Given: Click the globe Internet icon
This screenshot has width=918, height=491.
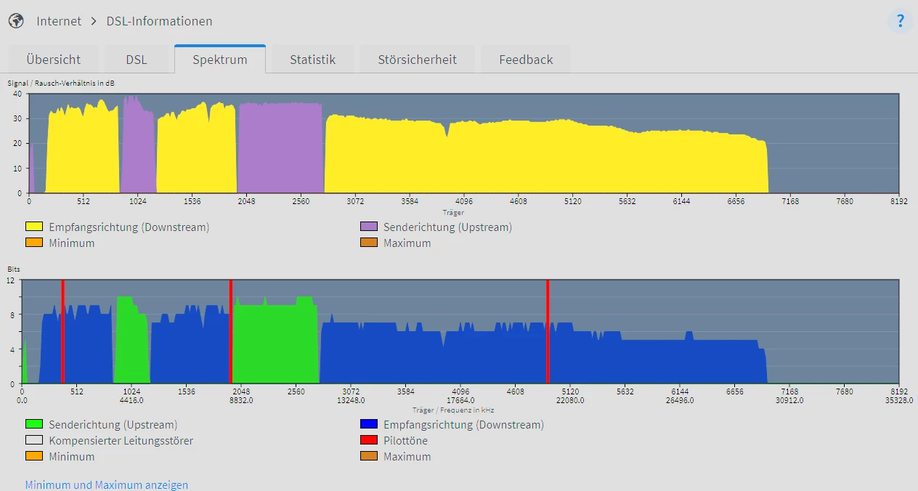Looking at the screenshot, I should coord(16,21).
